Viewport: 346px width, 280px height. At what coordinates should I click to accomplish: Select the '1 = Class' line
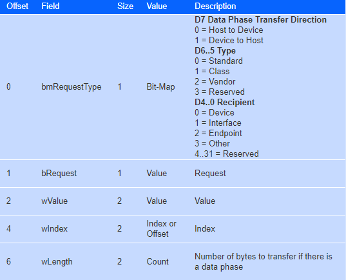[x=212, y=71]
